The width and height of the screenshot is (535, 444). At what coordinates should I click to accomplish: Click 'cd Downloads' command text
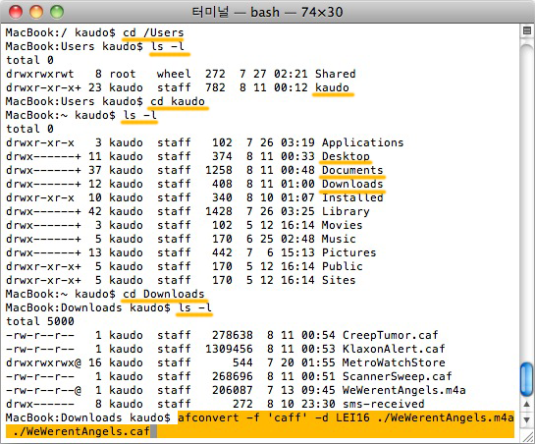pos(163,294)
